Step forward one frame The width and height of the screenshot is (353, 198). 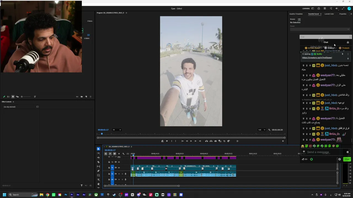click(196, 141)
